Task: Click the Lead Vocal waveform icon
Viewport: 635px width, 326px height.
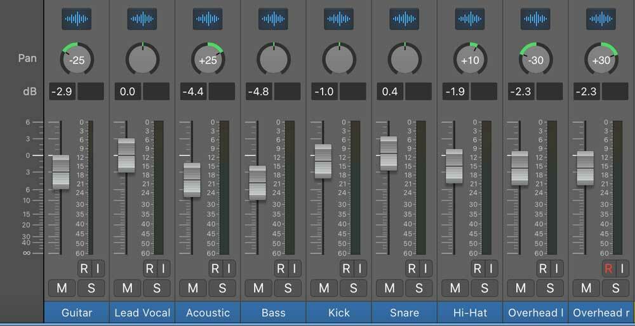Action: (142, 18)
